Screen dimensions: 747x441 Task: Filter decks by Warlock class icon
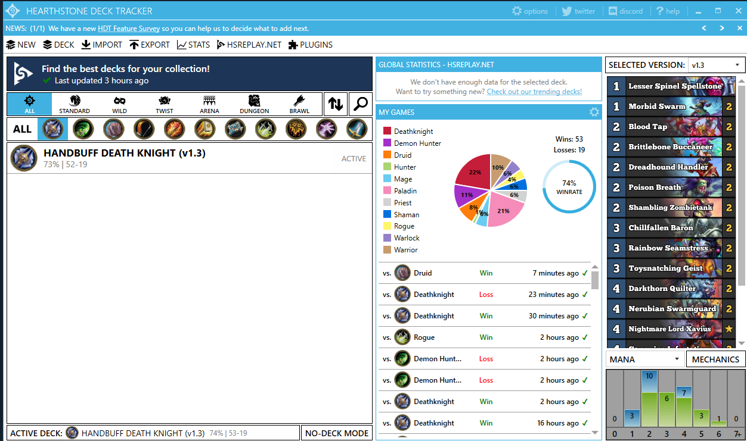coord(327,129)
